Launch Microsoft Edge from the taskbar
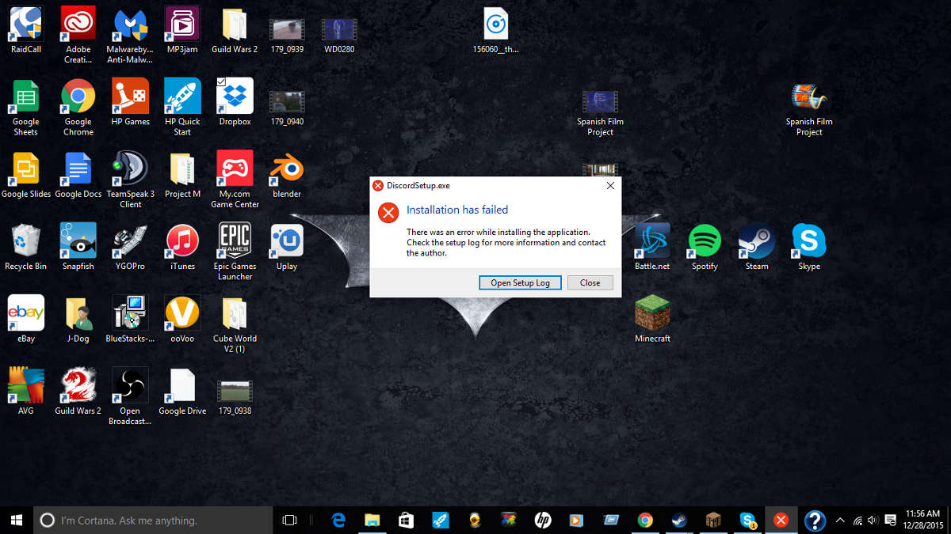The height and width of the screenshot is (534, 951). [338, 520]
